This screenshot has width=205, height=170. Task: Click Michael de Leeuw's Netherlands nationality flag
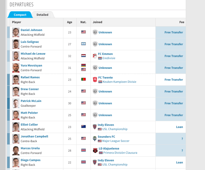[x=83, y=56]
